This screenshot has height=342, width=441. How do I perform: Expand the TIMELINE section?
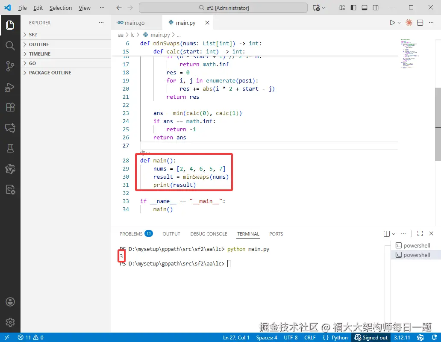[x=66, y=54]
